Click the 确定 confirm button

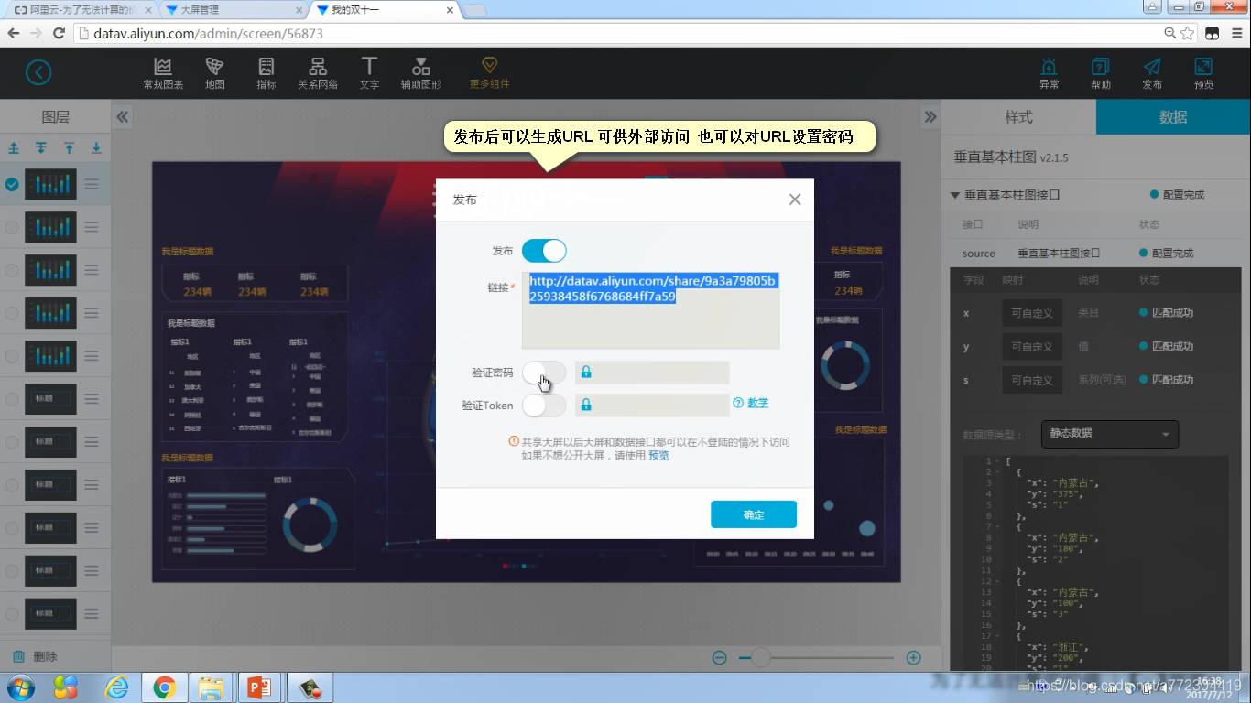click(x=754, y=514)
